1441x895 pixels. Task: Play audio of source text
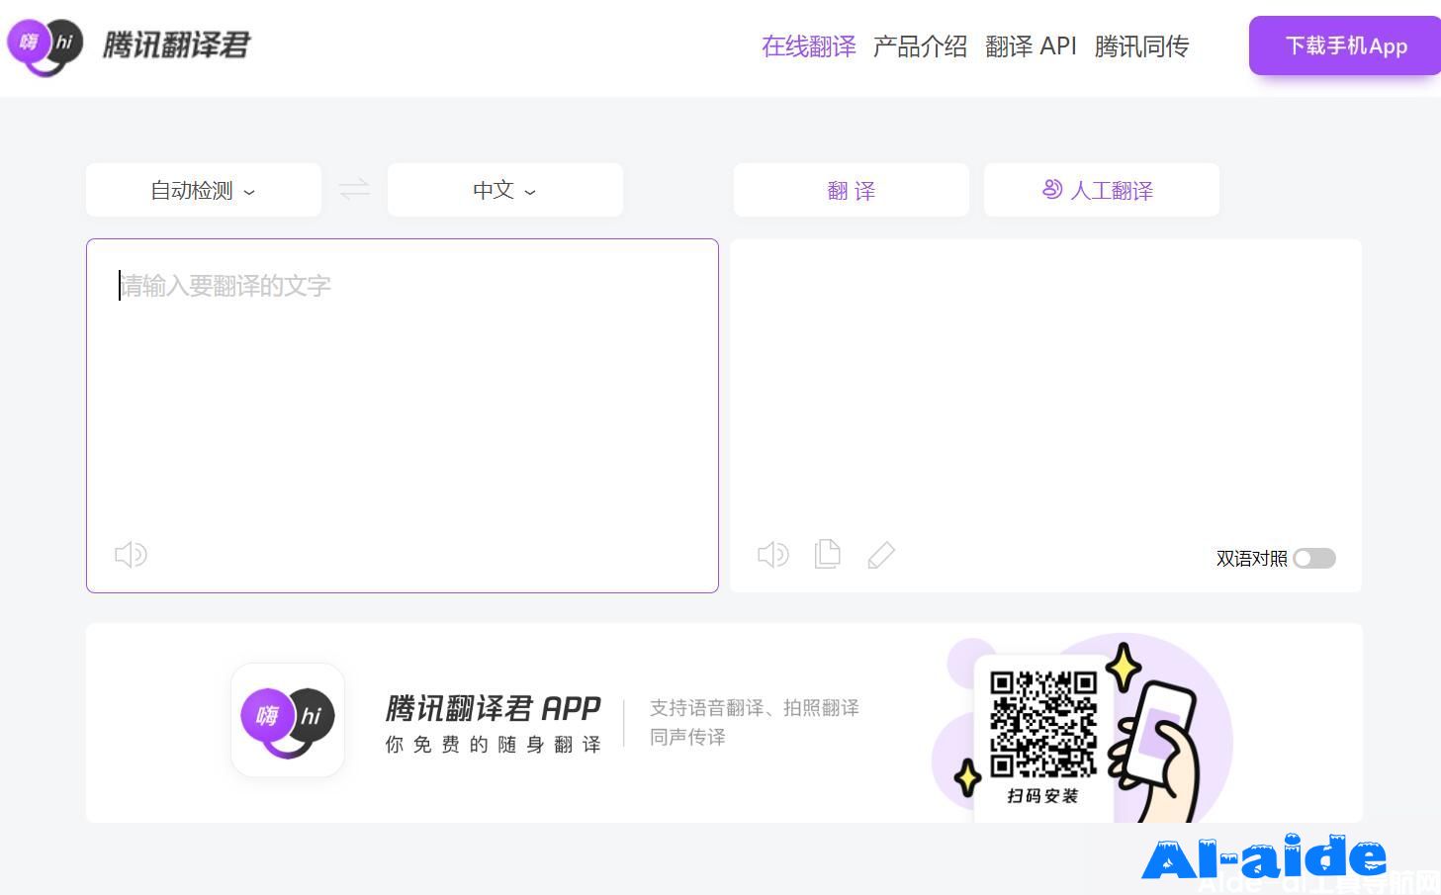click(x=131, y=554)
